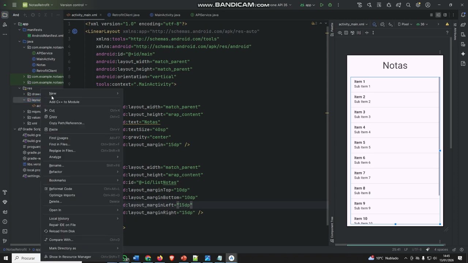Switch to RetrofitClient.java tab
The width and height of the screenshot is (468, 263).
point(123,15)
